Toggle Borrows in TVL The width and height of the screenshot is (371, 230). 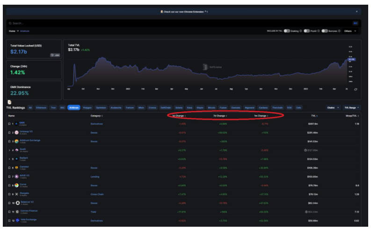[324, 31]
